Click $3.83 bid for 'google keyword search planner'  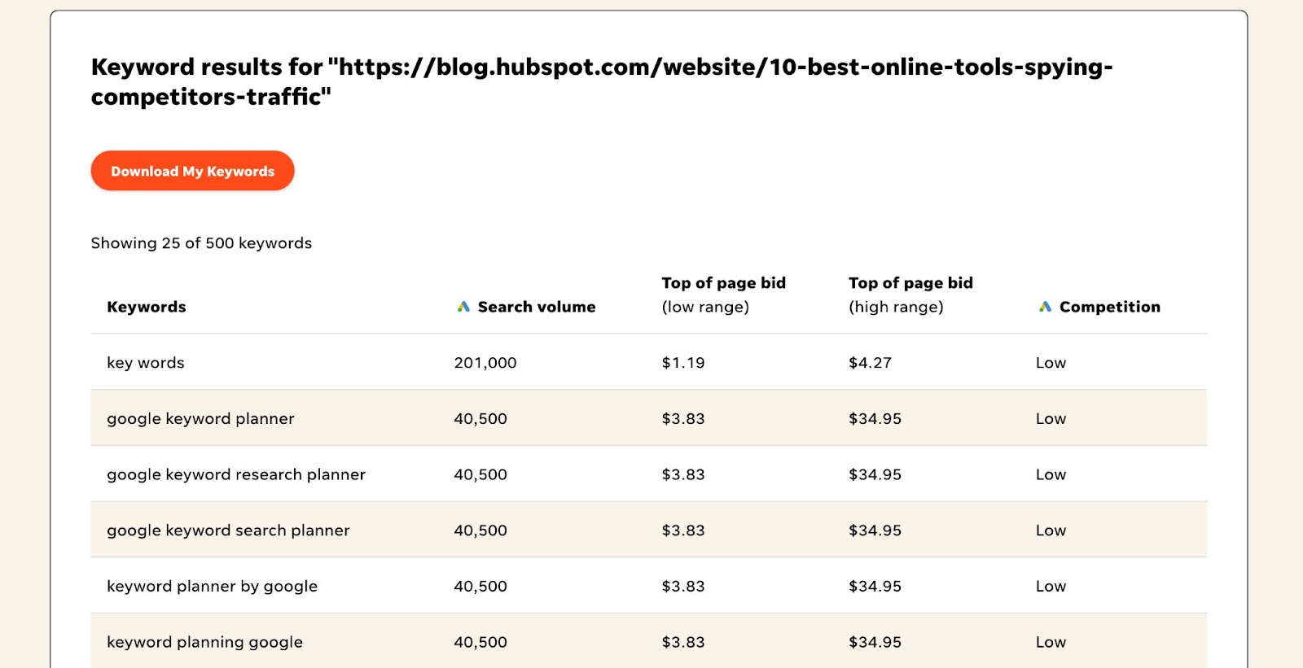tap(683, 530)
